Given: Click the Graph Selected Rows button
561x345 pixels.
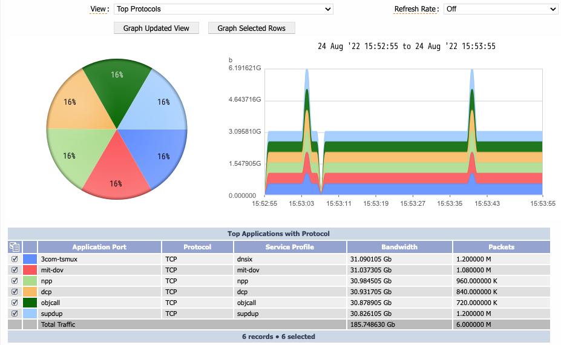Looking at the screenshot, I should [x=252, y=28].
